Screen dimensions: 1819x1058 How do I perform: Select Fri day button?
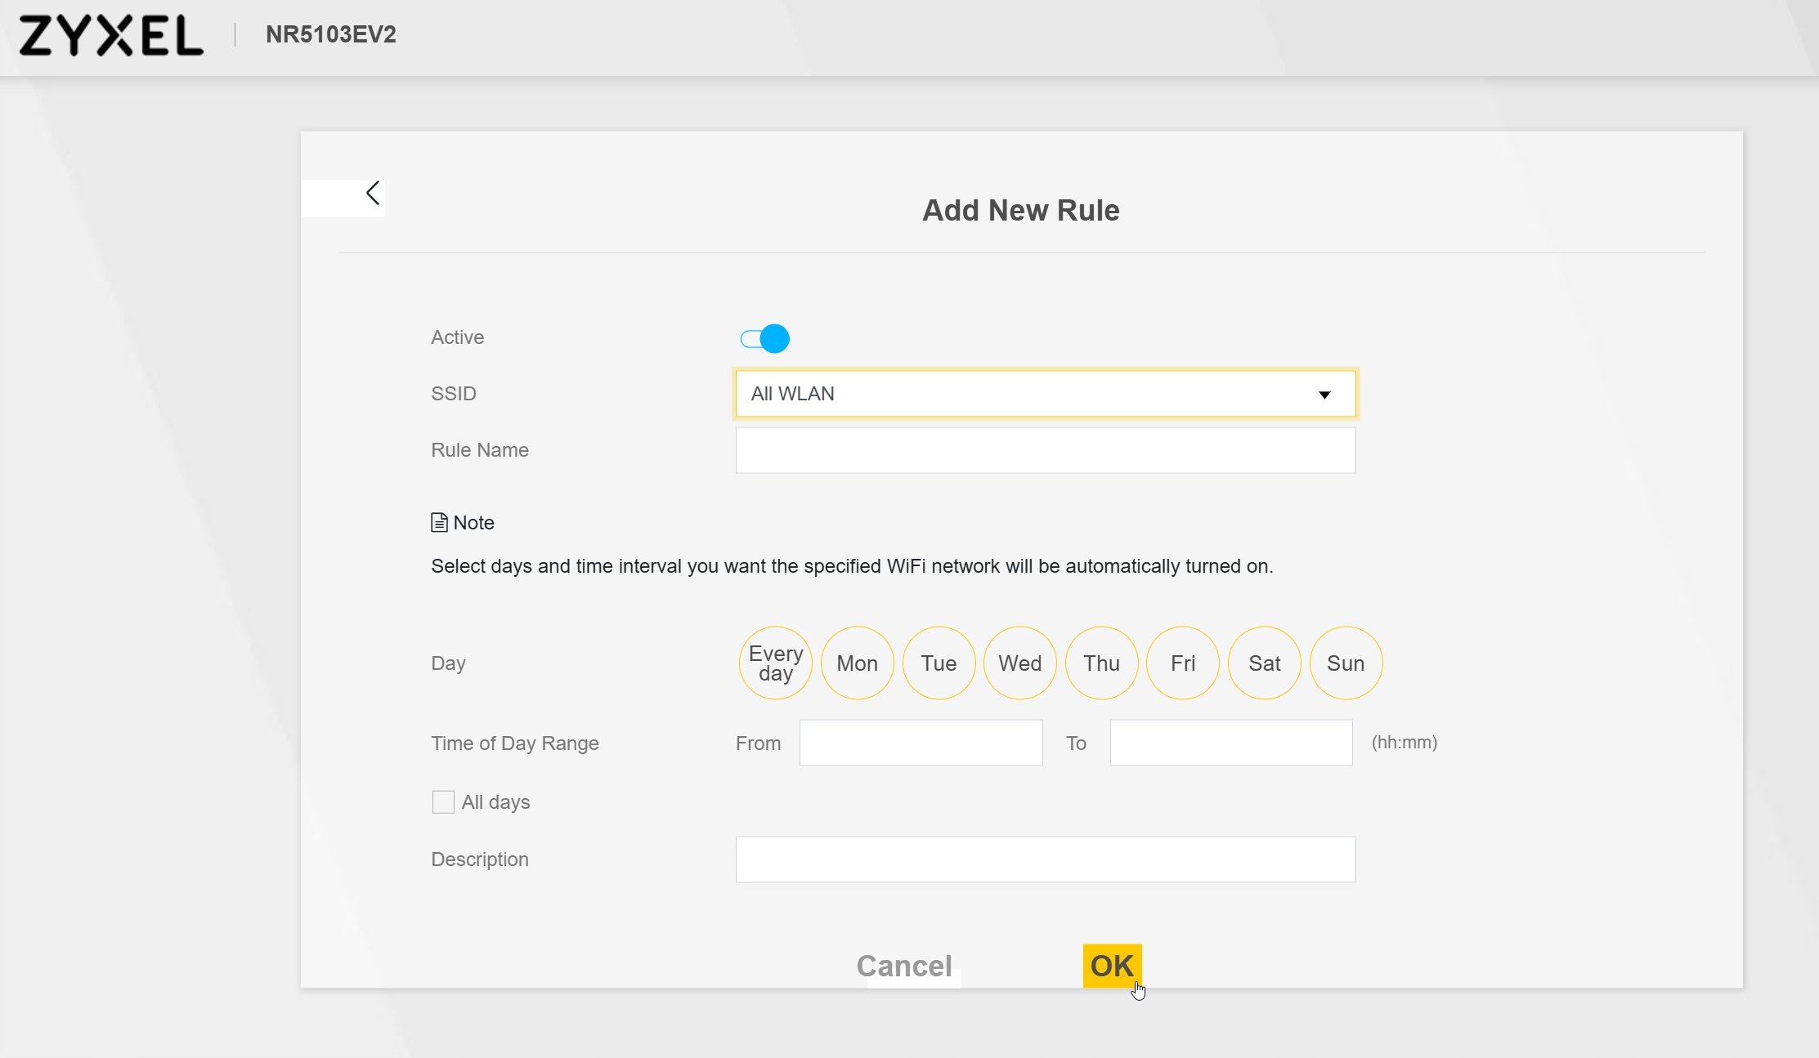(x=1182, y=663)
